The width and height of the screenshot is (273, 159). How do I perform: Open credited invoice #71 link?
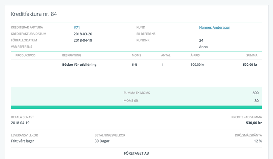point(77,28)
